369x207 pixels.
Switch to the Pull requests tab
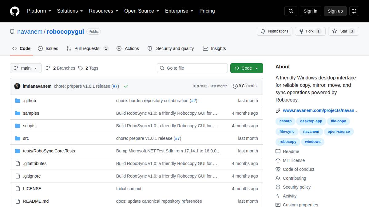[x=87, y=48]
